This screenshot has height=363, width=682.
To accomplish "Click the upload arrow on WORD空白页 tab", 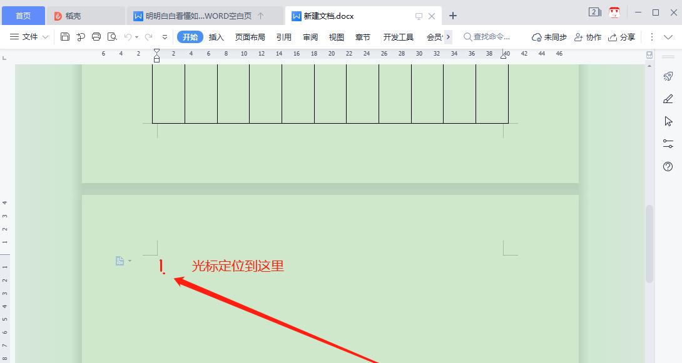I will point(260,16).
